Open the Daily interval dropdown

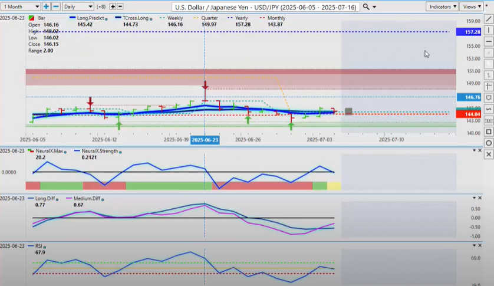78,6
